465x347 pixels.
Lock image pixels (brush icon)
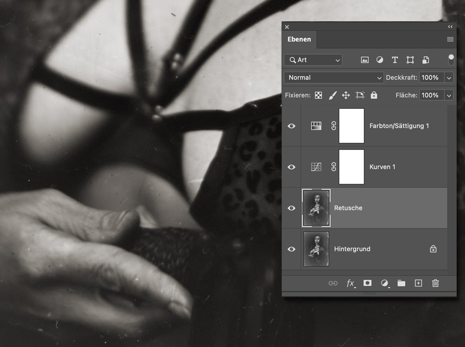click(x=333, y=96)
